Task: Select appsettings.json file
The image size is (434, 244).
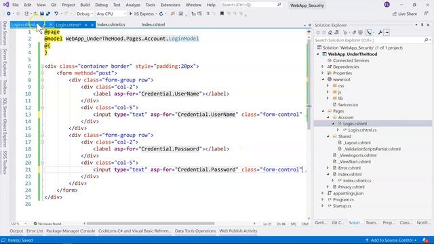Action: [348, 193]
